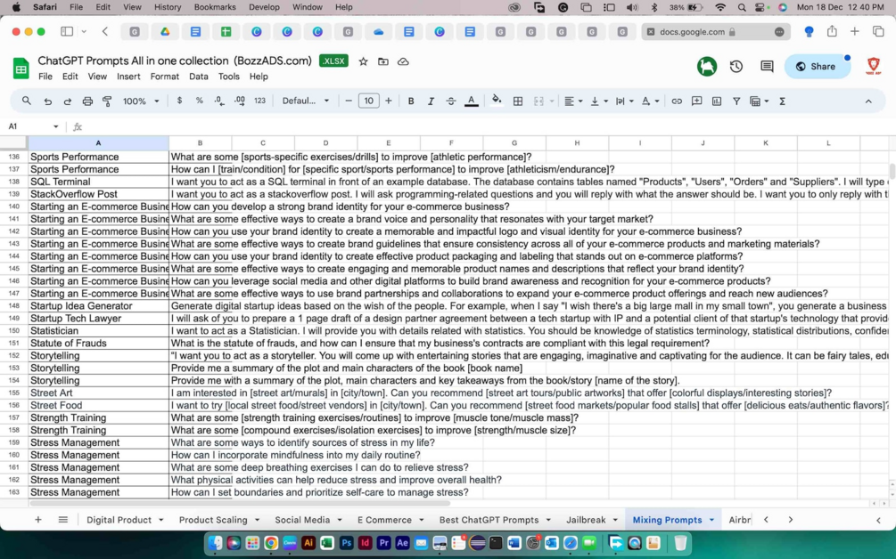Open vertical align dropdown

click(599, 101)
